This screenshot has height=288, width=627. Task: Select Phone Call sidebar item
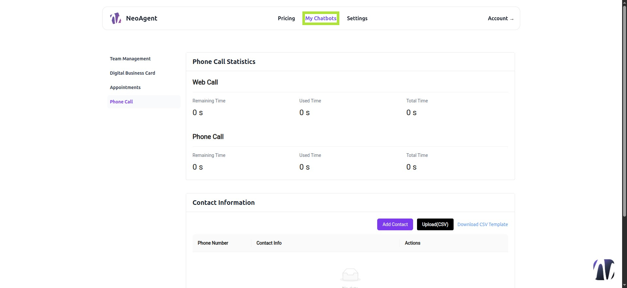144,102
